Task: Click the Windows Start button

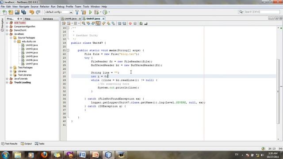Action: pos(5,155)
